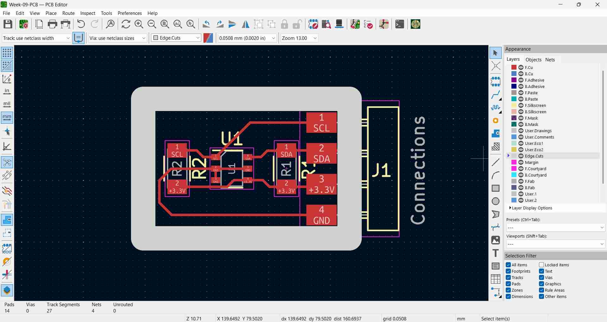The width and height of the screenshot is (607, 322).
Task: Click F.Cu red color swatch
Action: tap(514, 67)
